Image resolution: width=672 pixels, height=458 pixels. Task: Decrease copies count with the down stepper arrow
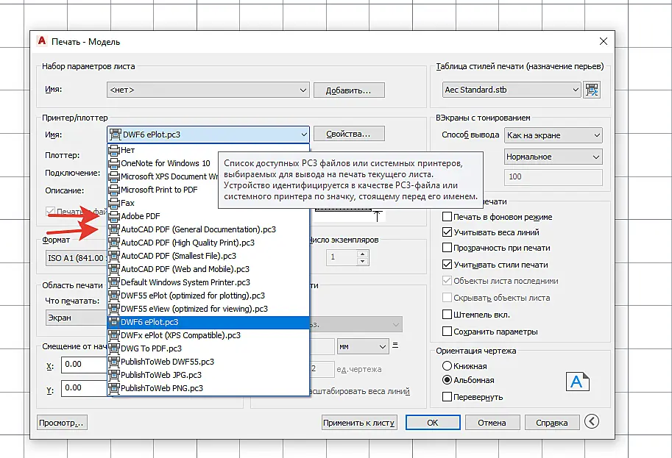tap(362, 261)
